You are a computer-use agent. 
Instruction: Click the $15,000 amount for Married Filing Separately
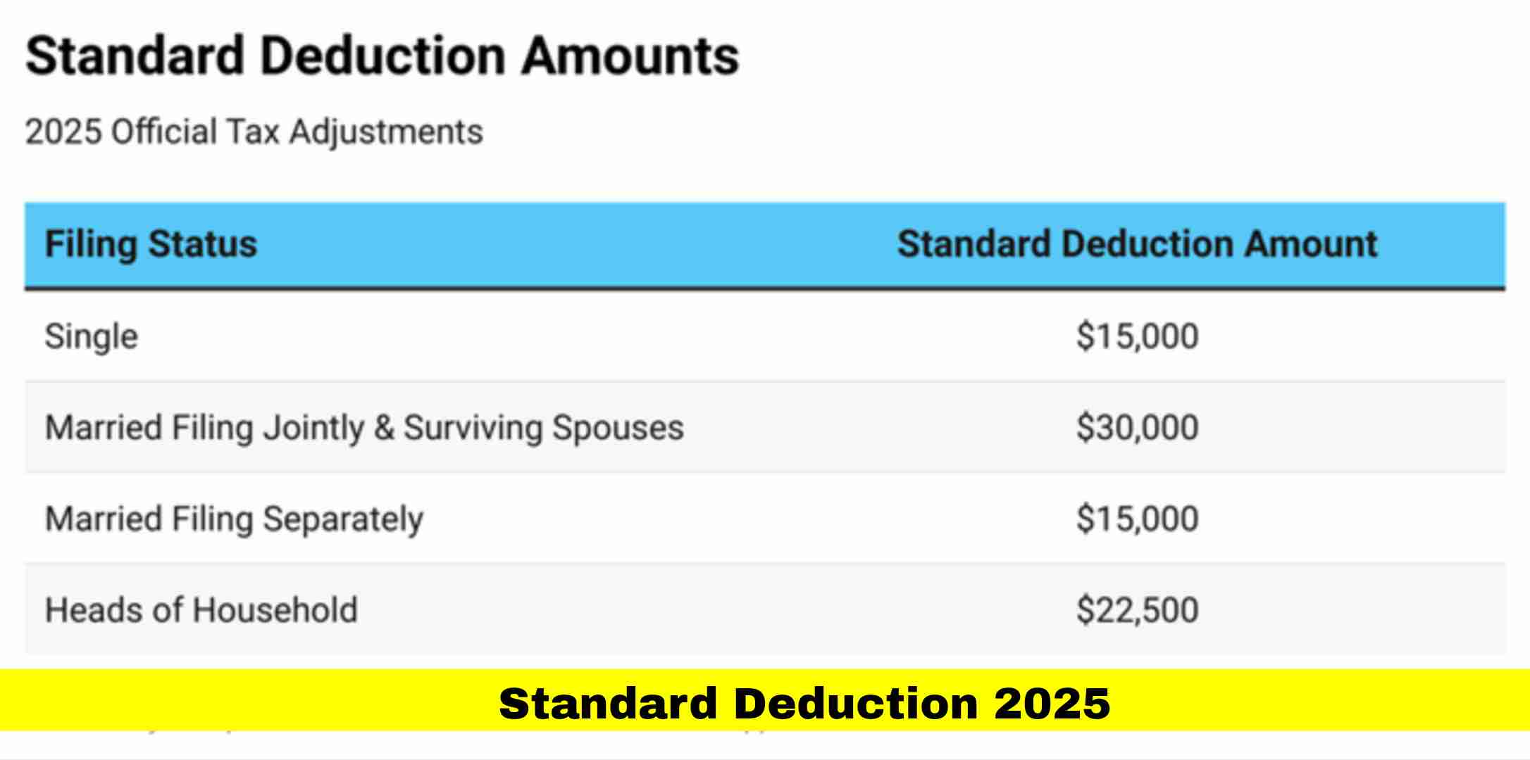pos(1137,519)
